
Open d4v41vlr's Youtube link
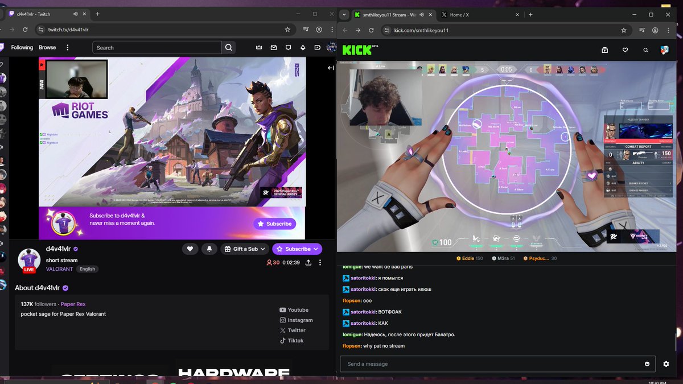294,310
